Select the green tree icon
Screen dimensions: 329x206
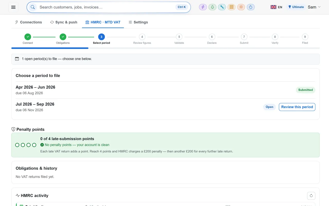click(x=212, y=7)
